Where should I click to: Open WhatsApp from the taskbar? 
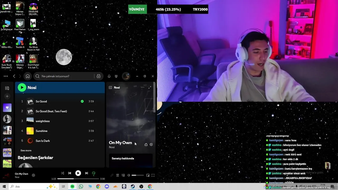[x=81, y=187]
